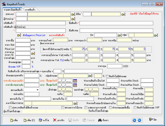The image size is (165, 126).
Task: Go to previous record arrow button
Action: coord(134,120)
